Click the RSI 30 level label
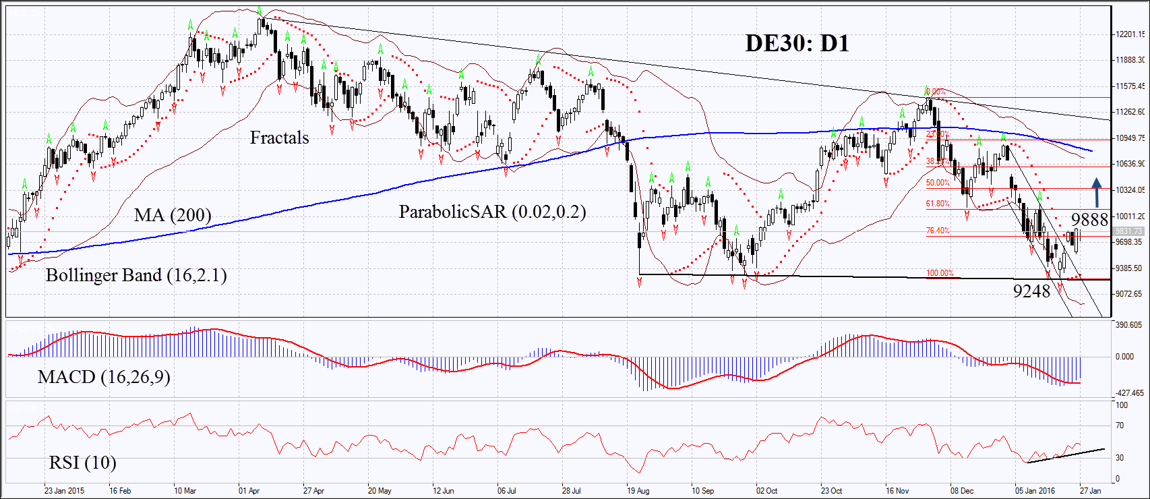The width and height of the screenshot is (1150, 499). [1120, 457]
